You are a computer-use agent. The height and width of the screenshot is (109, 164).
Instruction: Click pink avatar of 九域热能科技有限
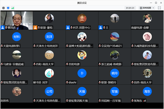pyautogui.click(x=147, y=37)
